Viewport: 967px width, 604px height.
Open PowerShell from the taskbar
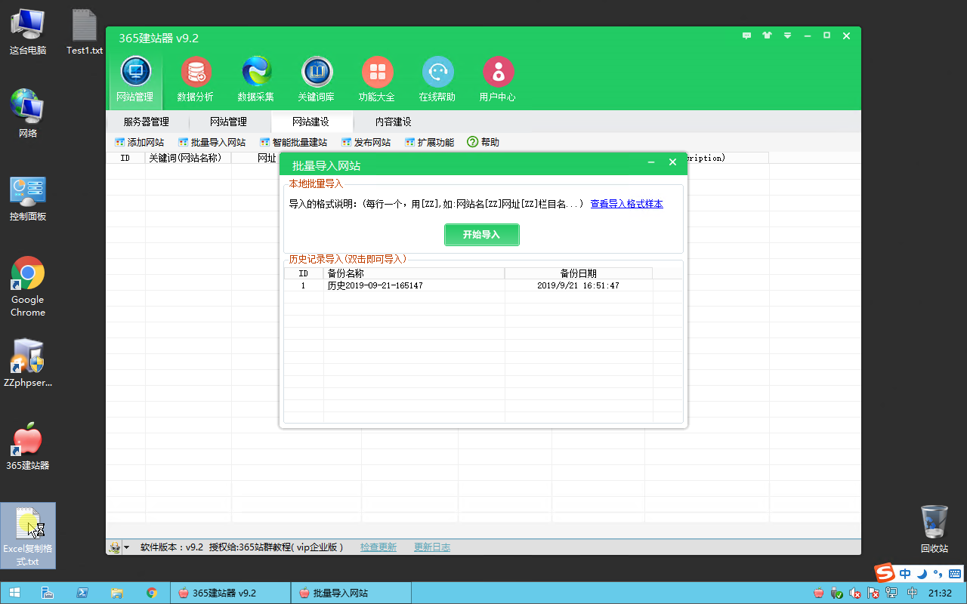click(82, 593)
